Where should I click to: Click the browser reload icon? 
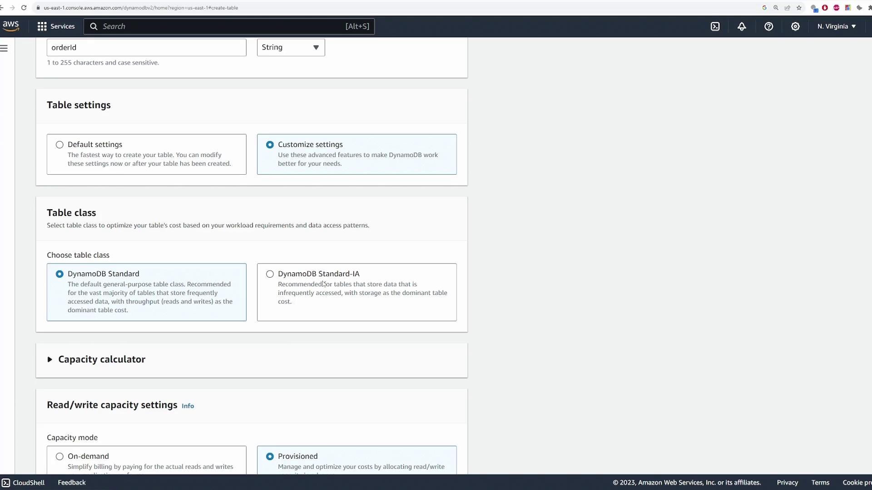pos(24,8)
